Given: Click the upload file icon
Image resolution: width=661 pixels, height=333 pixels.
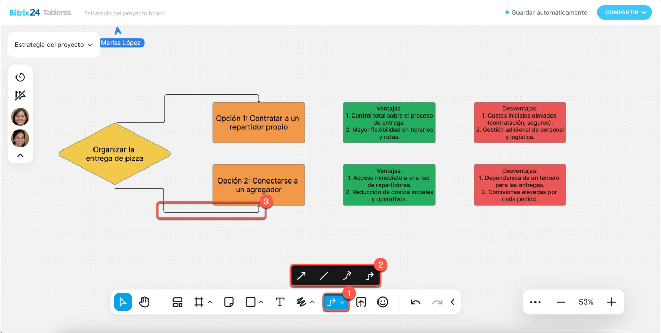Looking at the screenshot, I should [361, 302].
